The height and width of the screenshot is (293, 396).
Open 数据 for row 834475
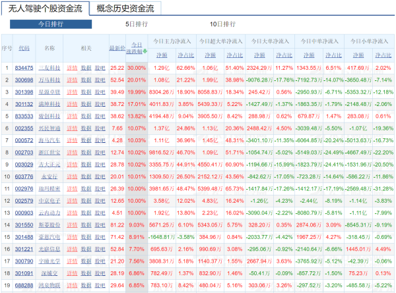click(x=86, y=68)
